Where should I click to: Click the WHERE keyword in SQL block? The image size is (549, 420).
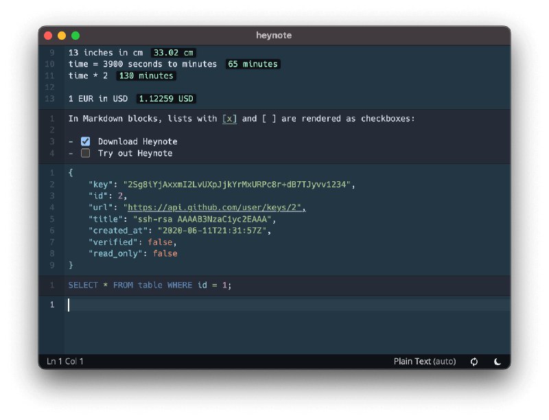pos(180,285)
